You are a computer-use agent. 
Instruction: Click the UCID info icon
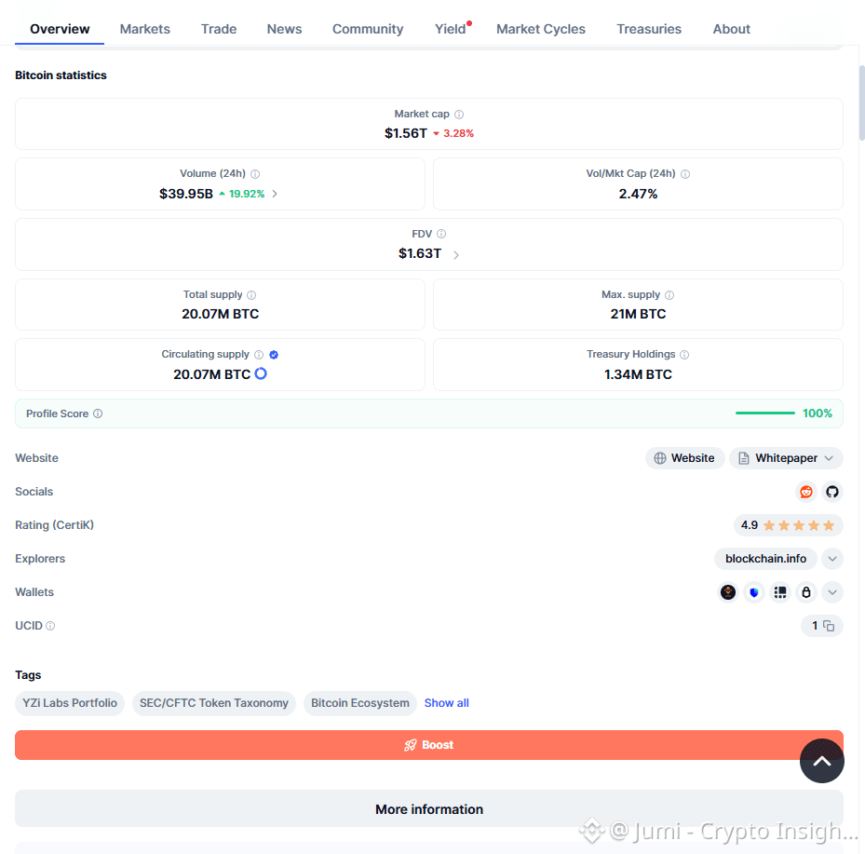50,626
